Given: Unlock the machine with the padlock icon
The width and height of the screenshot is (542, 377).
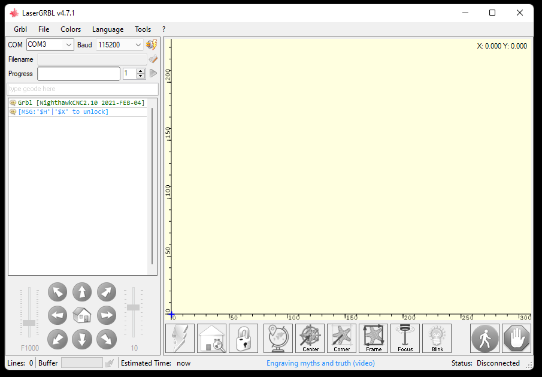Looking at the screenshot, I should tap(244, 338).
